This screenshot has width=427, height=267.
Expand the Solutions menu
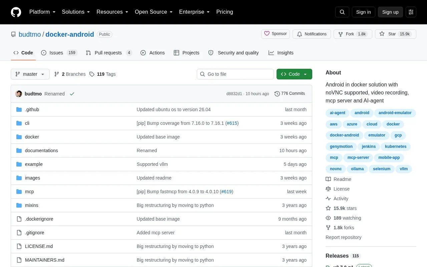pyautogui.click(x=76, y=12)
